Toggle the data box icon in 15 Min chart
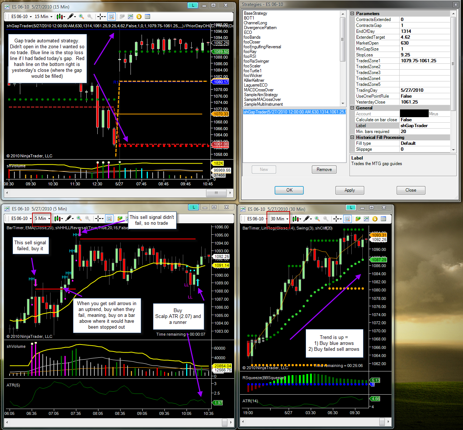 click(111, 17)
